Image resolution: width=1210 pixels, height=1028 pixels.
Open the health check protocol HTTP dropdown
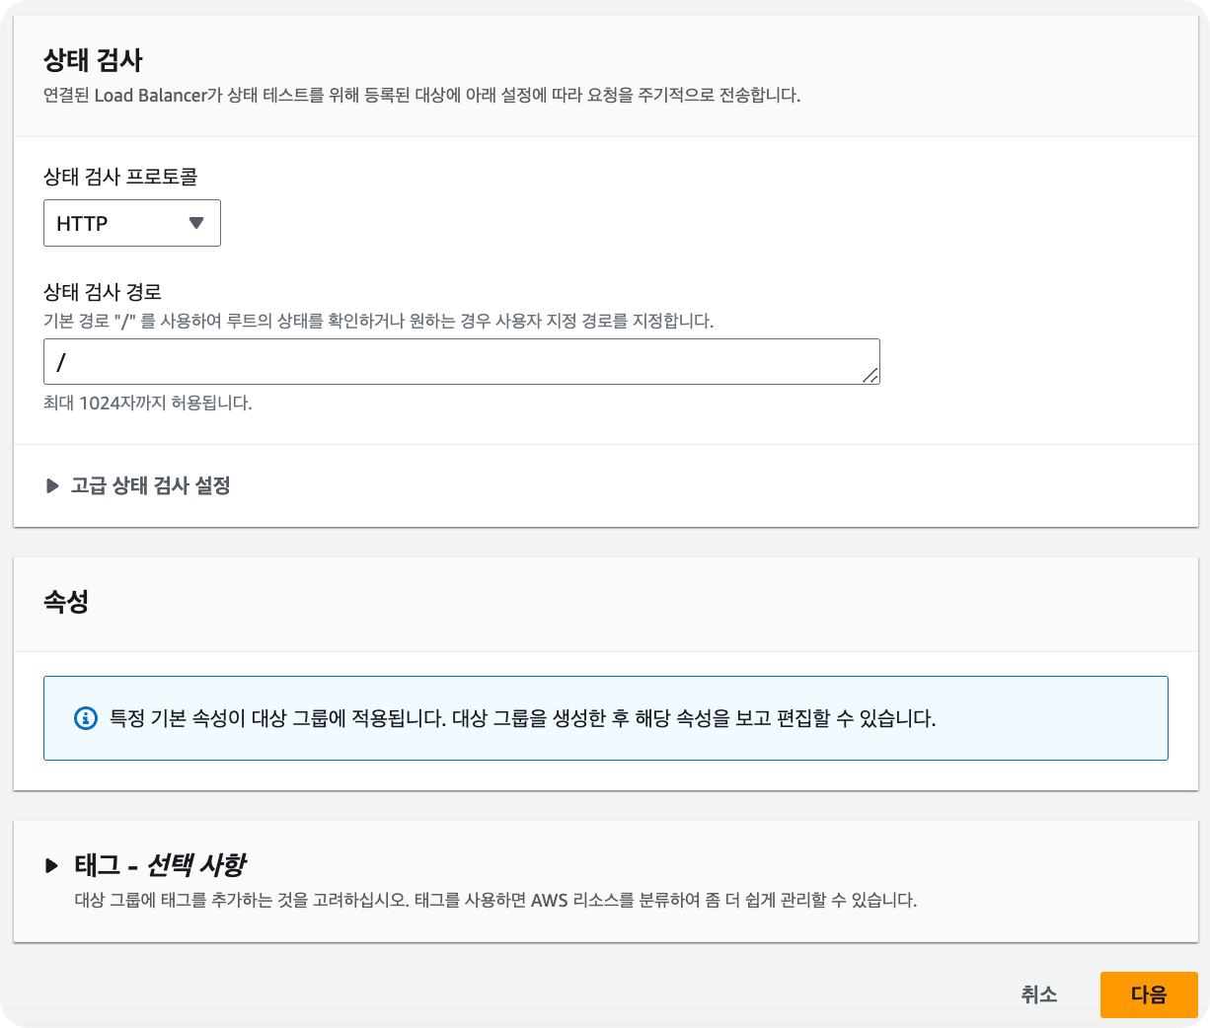point(132,223)
